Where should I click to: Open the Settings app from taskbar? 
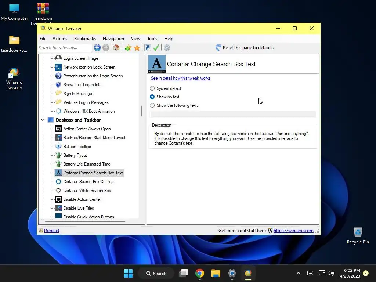pyautogui.click(x=232, y=273)
